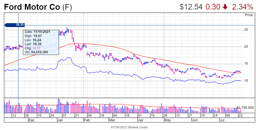Click the Dec month label
The image size is (256, 130).
(x=32, y=121)
